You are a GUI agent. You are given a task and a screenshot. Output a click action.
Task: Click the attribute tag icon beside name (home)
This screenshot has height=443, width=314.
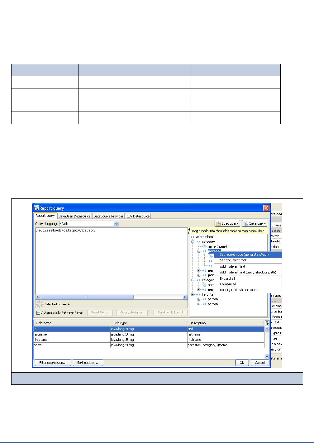coord(204,246)
